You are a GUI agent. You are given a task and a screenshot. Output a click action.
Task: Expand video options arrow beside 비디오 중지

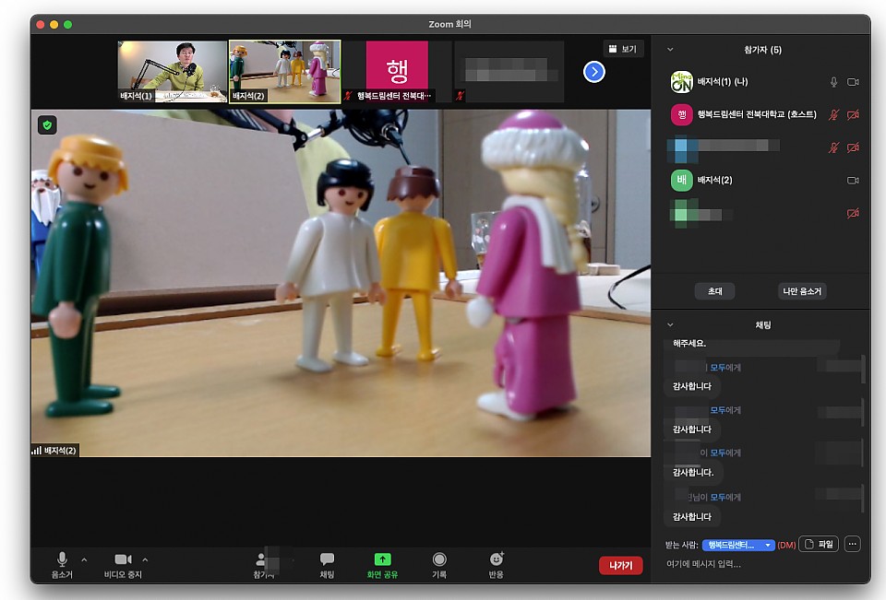click(145, 559)
